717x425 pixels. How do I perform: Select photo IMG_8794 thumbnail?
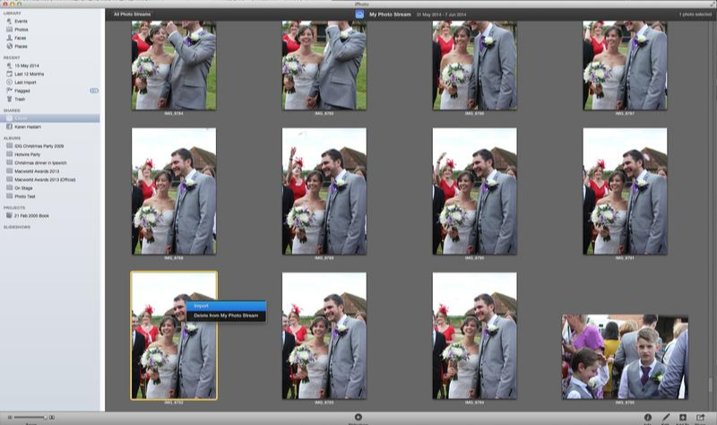coord(475,336)
